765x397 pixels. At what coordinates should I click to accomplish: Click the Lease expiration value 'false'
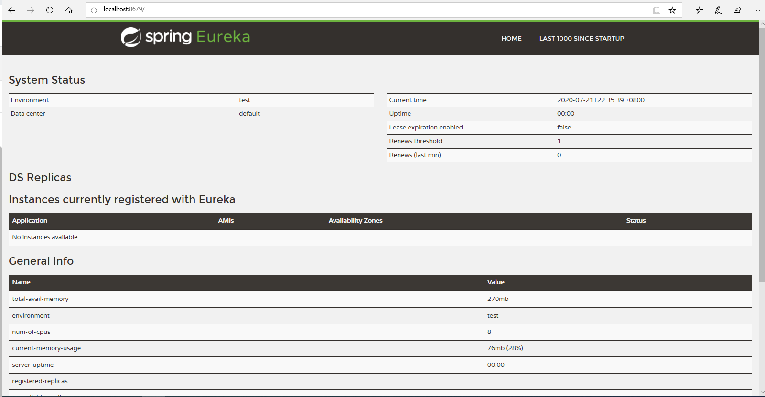(x=564, y=128)
